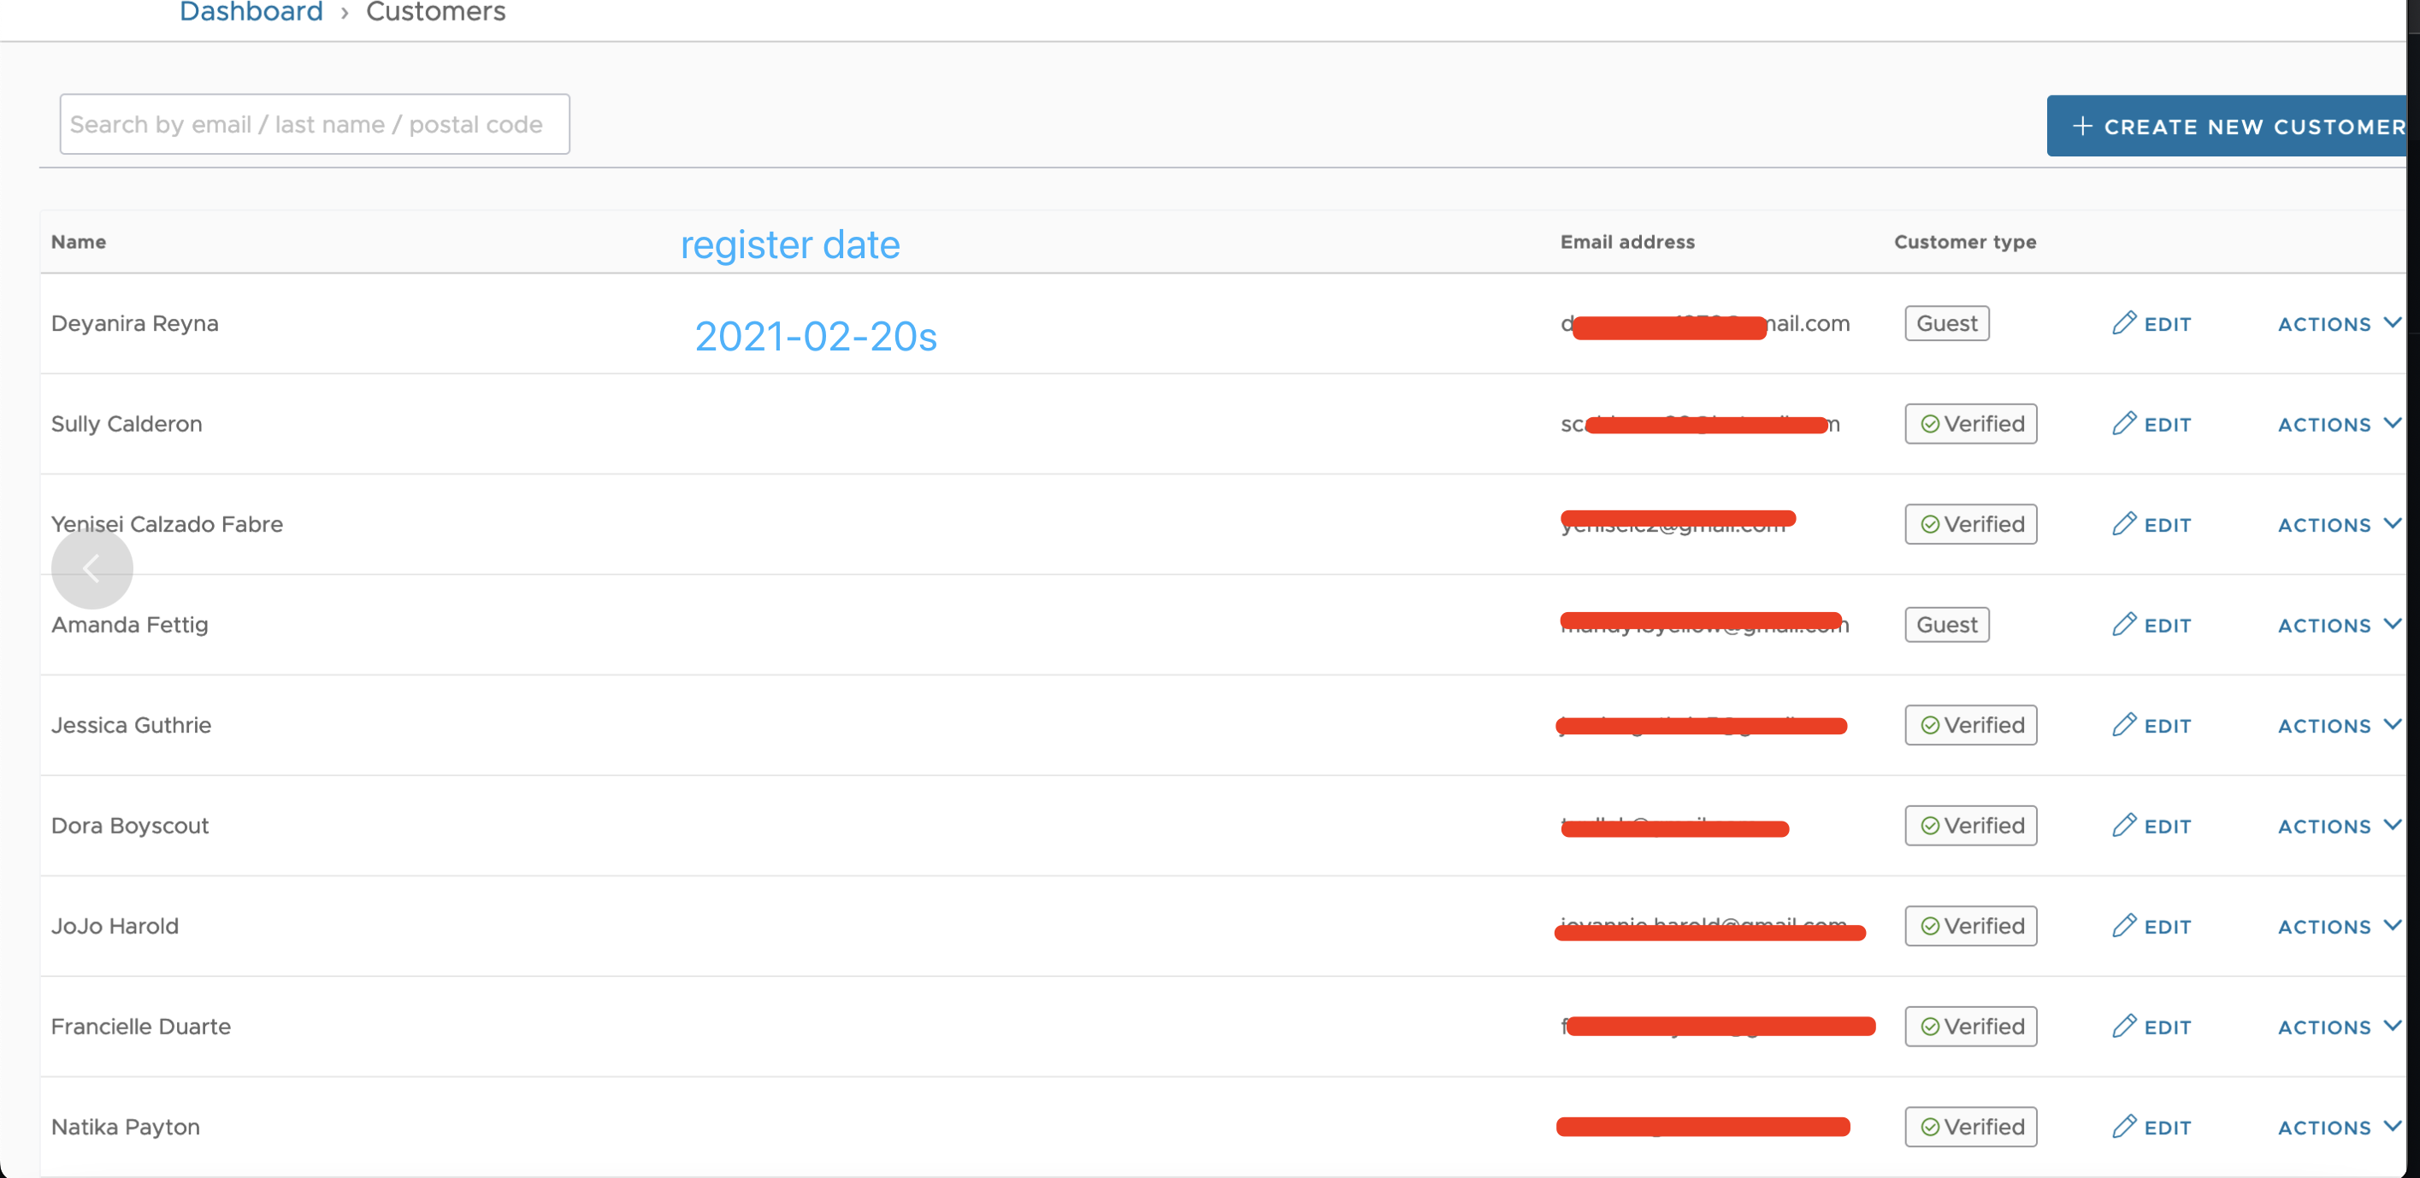Click the Verified checkmark icon for Yenisei Calzado Fabre
This screenshot has height=1178, width=2420.
point(1932,524)
